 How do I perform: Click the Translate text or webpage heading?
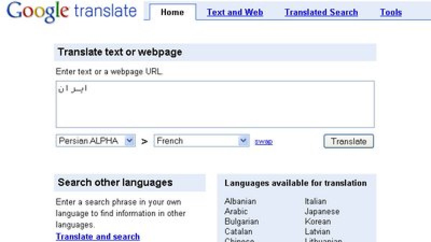(x=120, y=52)
